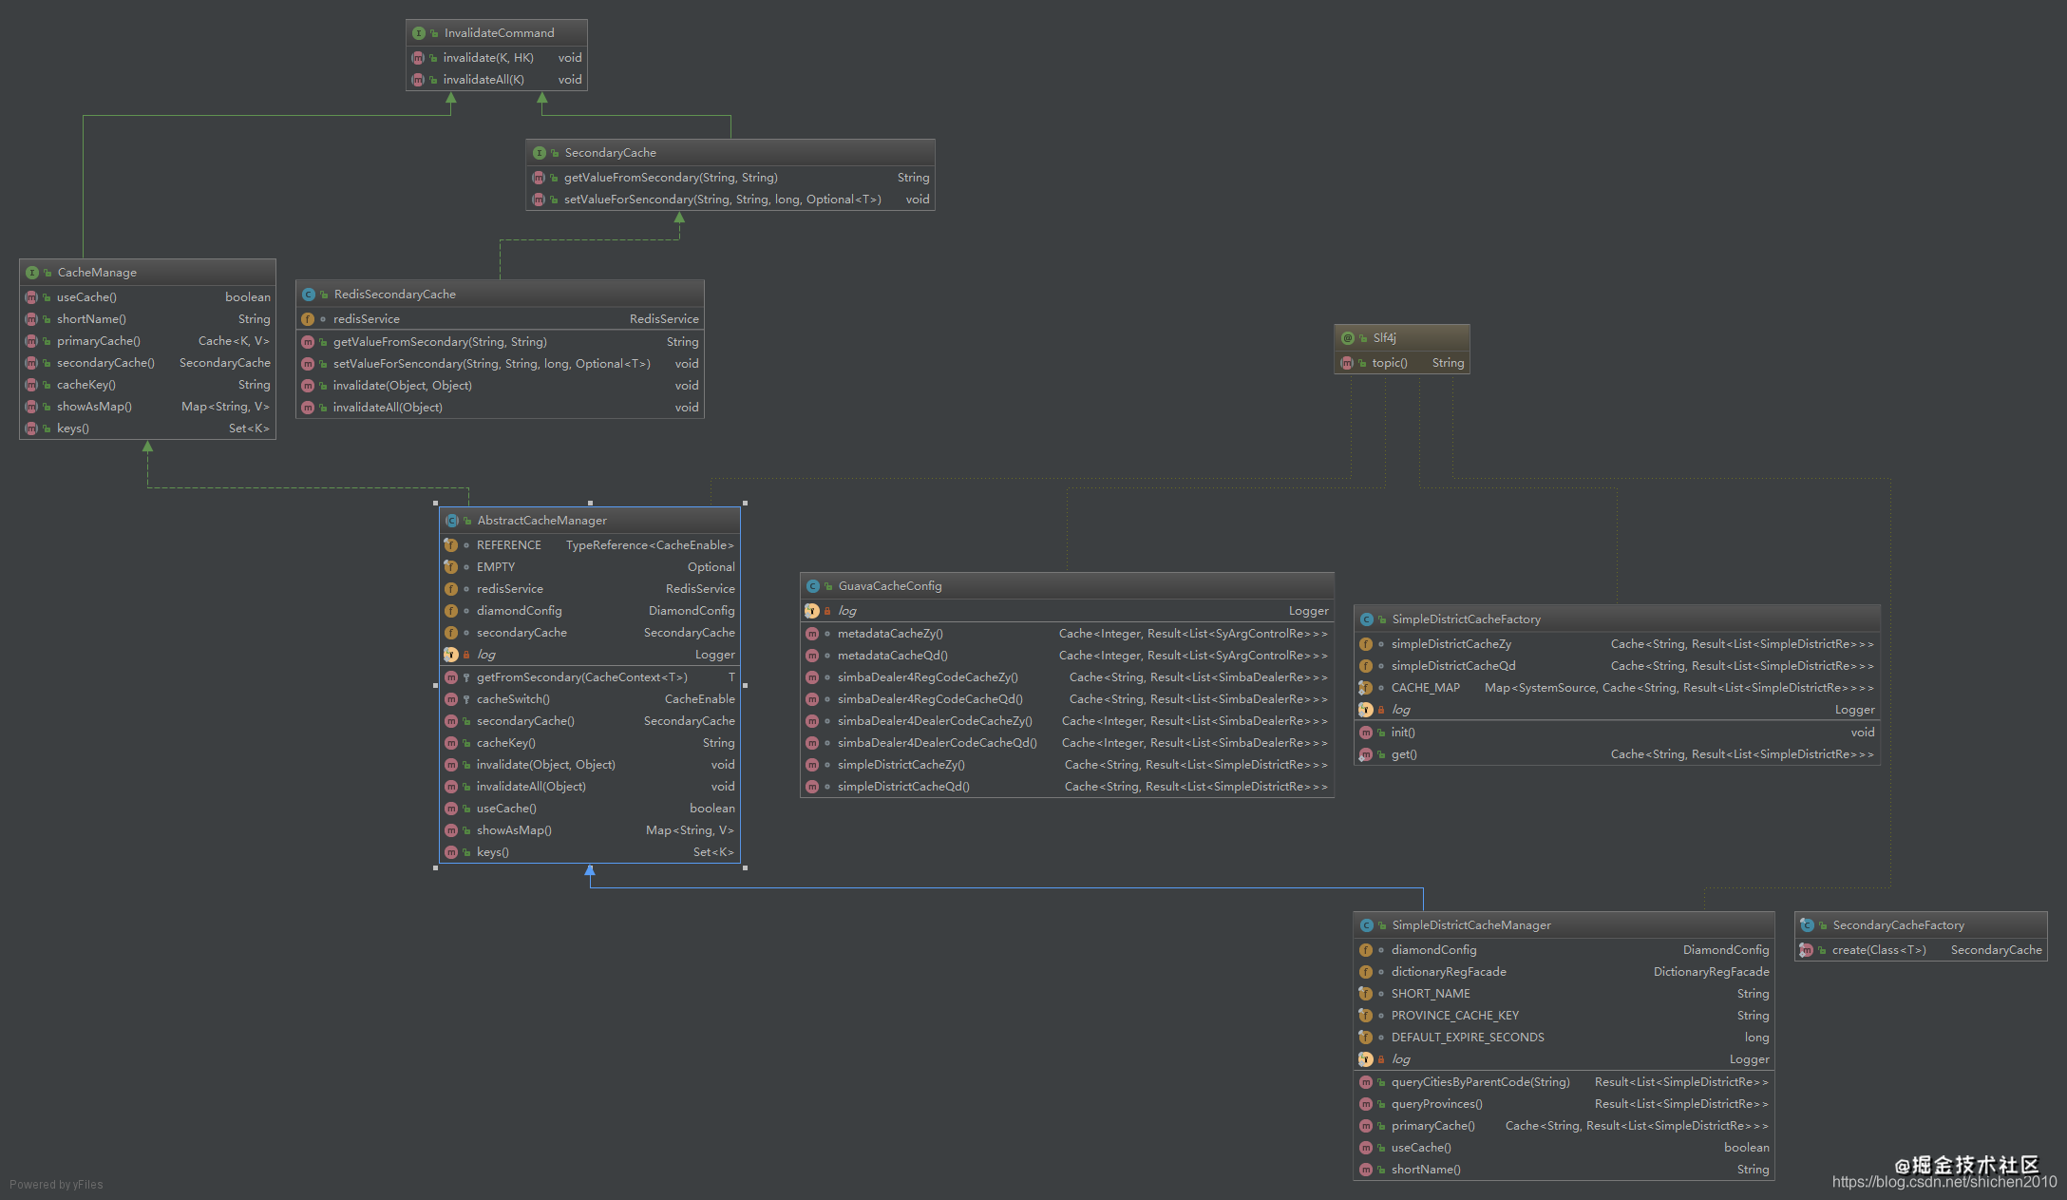The width and height of the screenshot is (2067, 1200).
Task: Click field icon beside redisService in RedisSecondaryCache
Action: click(308, 319)
